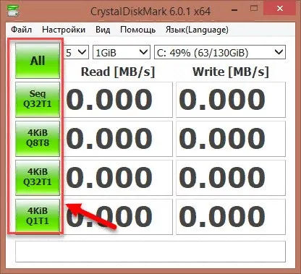Viewport: 301px width, 274px height.
Task: Click the maximize window button
Action: pos(254,9)
